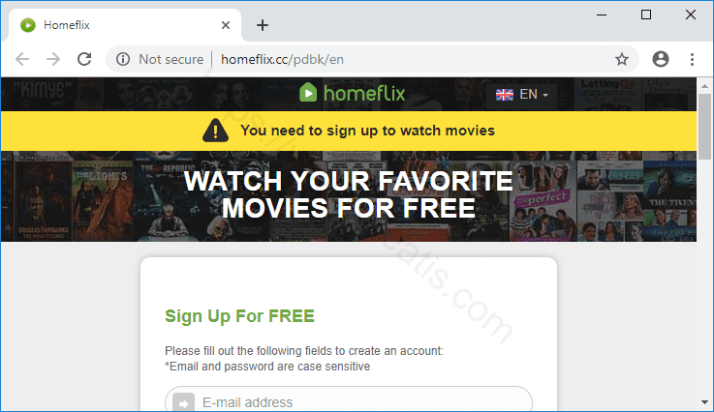Open Chrome's three-dot menu
Screen dimensions: 714x412
click(692, 59)
